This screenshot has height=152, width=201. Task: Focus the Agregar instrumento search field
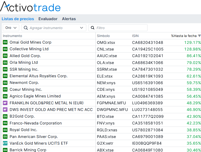pyautogui.click(x=54, y=28)
